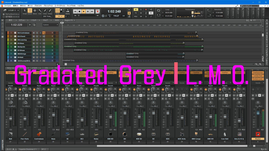This screenshot has width=269, height=151.
Task: Click the Gradated Grey clip on 08:Strings
Action: (155, 53)
